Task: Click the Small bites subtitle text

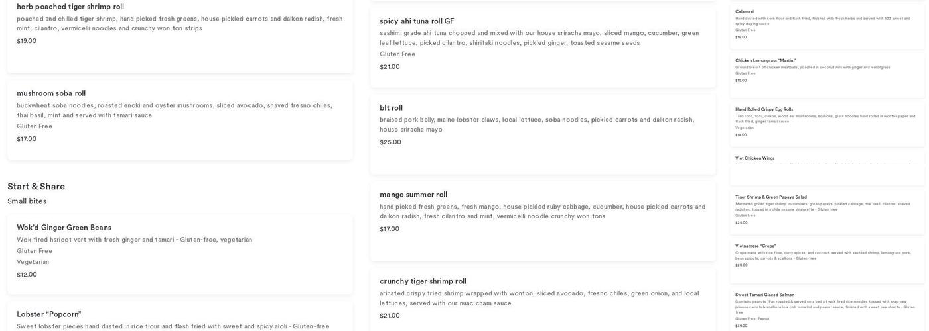Action: (27, 201)
